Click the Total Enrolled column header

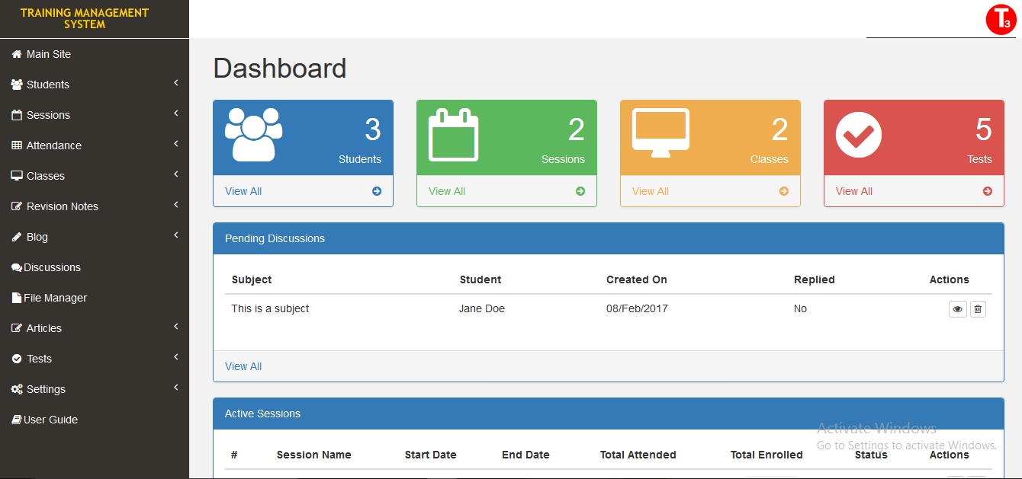[766, 455]
